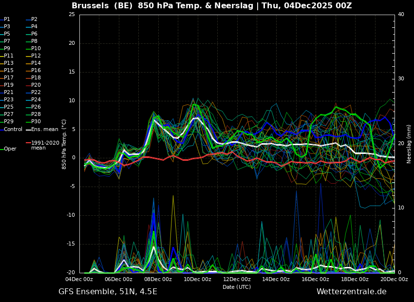This screenshot has height=302, width=414.
Task: Click the 20Dec 00z date tick
Action: [x=394, y=280]
